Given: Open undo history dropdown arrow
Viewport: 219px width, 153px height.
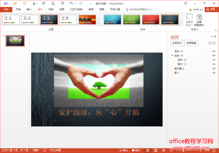Looking at the screenshot, I should [75, 3].
